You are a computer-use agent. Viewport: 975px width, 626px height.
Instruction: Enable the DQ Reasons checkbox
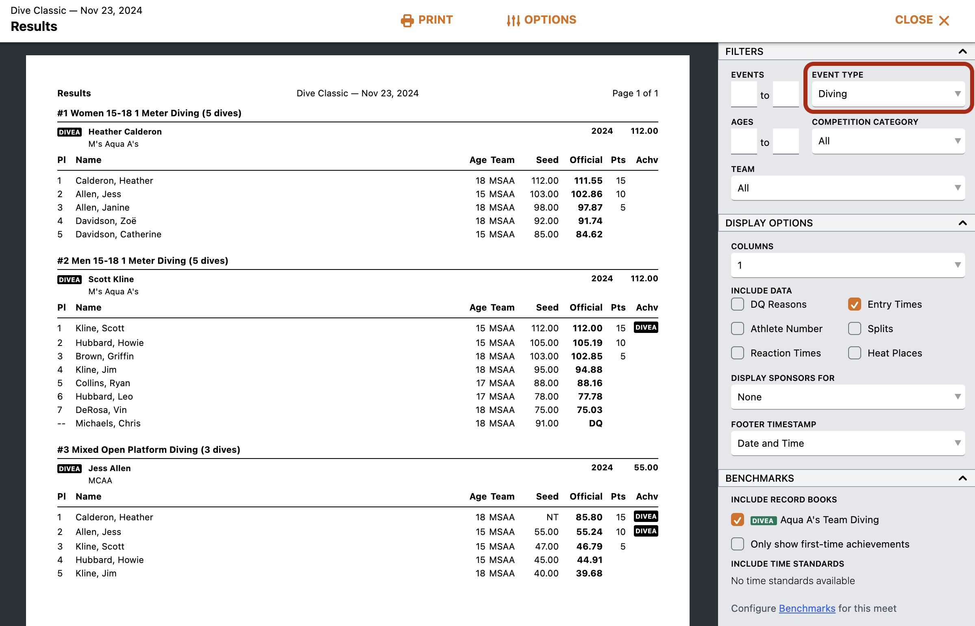(x=738, y=304)
